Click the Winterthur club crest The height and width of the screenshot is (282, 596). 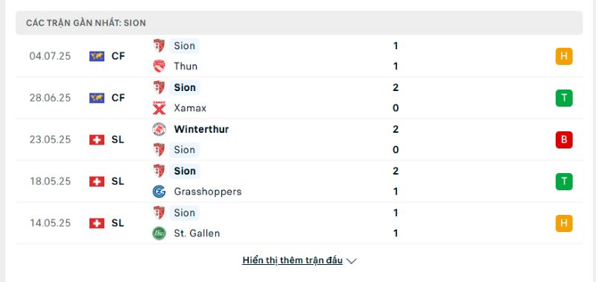[x=159, y=129]
